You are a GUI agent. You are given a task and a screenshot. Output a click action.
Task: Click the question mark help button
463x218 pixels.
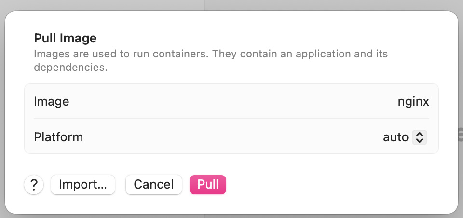[x=34, y=184]
